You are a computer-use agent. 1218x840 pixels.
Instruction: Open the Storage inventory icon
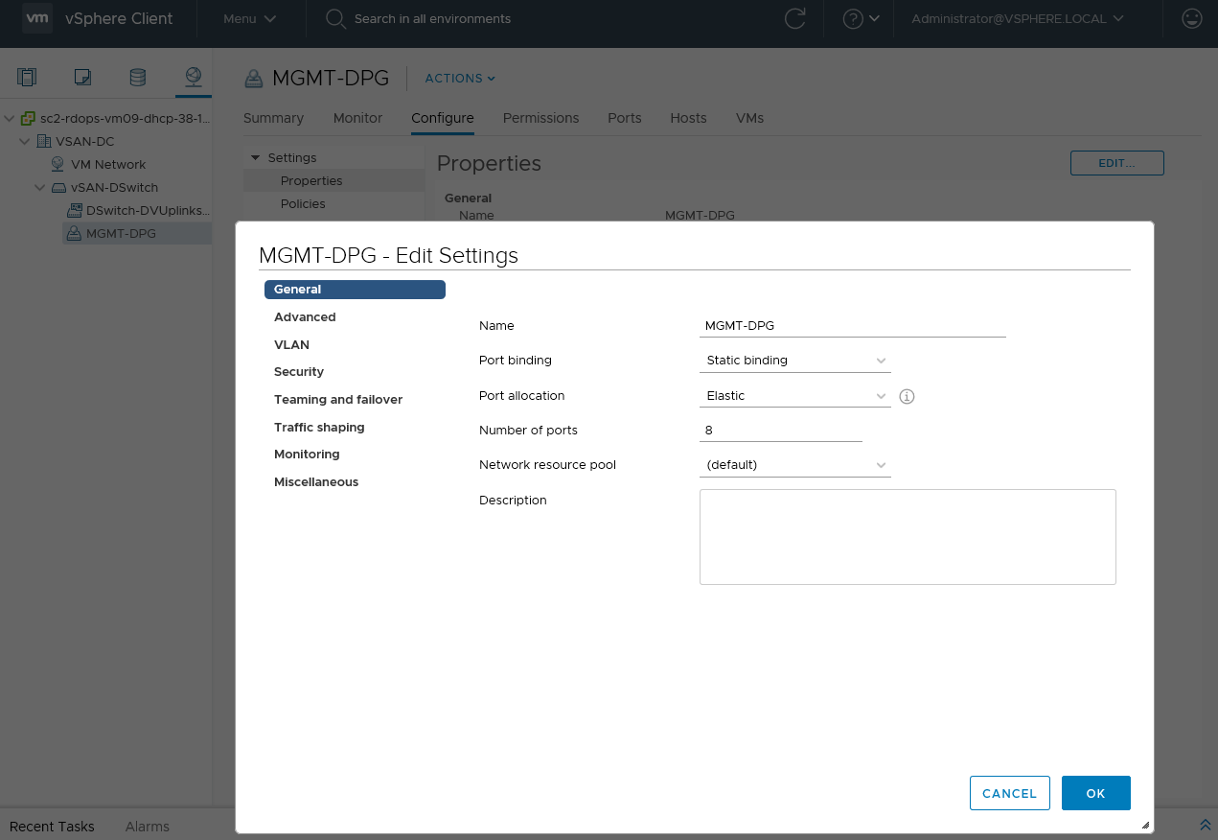[138, 77]
